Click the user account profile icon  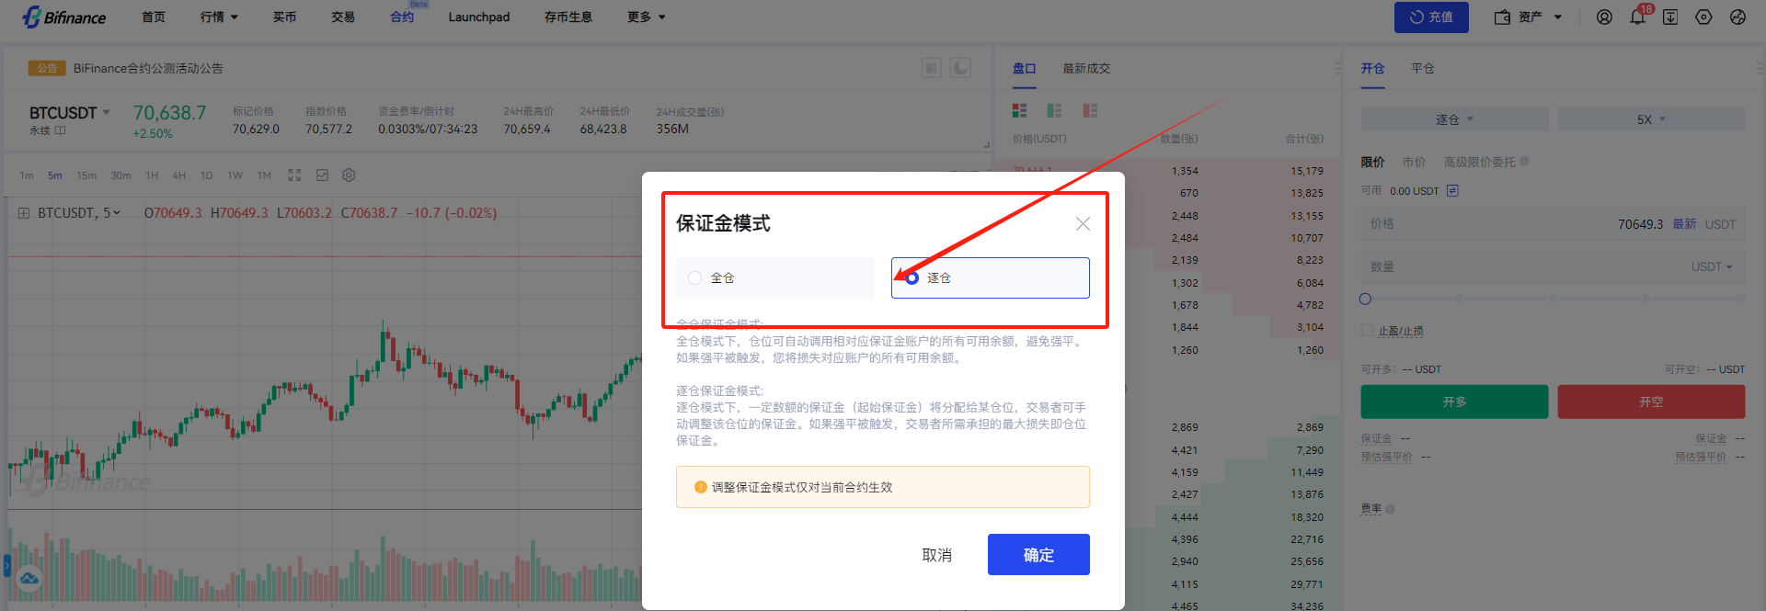coord(1604,17)
